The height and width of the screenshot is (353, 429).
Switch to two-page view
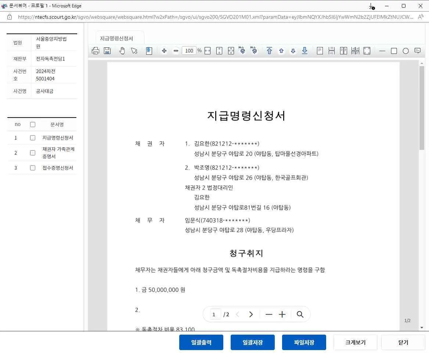[343, 51]
